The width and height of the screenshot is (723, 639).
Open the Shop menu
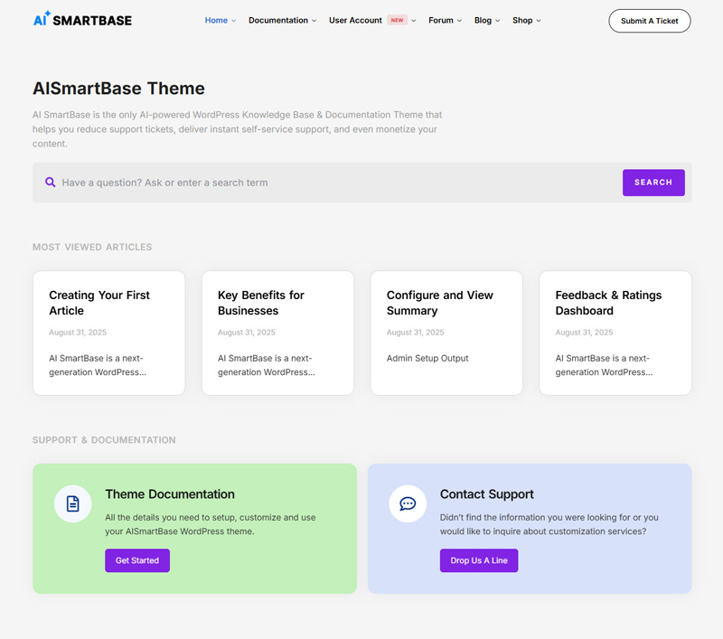pos(526,20)
